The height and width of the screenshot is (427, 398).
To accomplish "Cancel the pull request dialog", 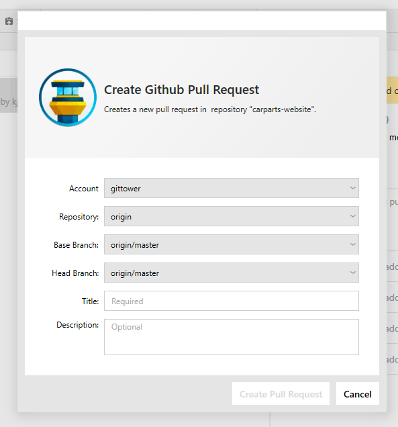I will pyautogui.click(x=358, y=394).
